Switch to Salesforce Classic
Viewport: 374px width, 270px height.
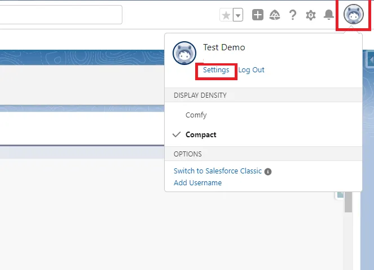tap(218, 171)
